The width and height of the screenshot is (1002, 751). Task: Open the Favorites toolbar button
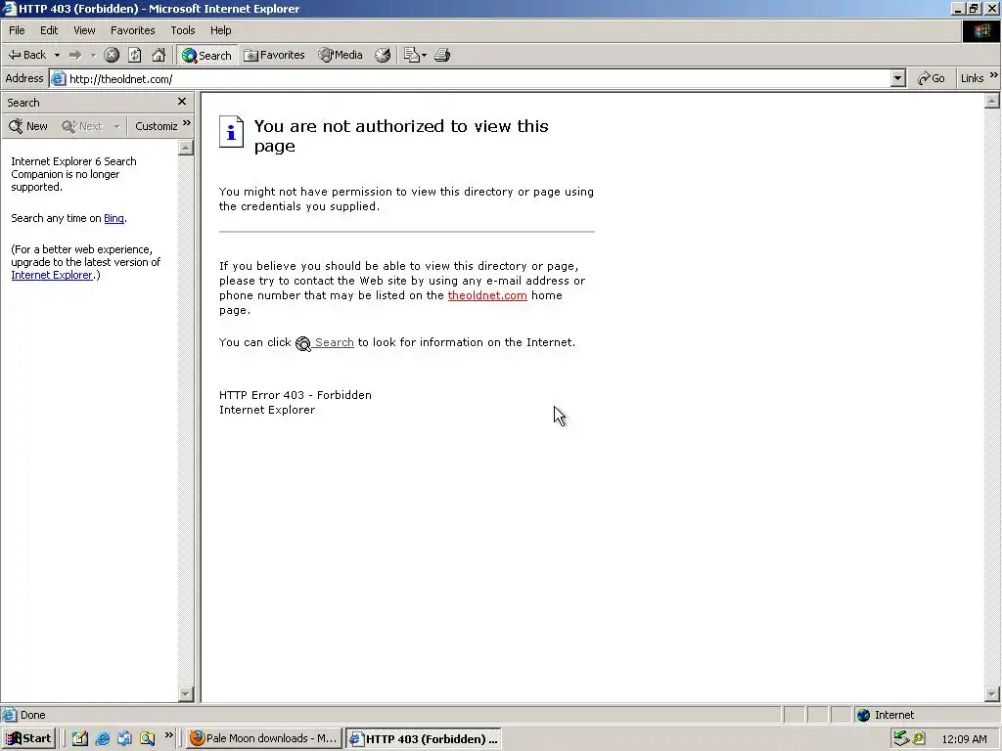(275, 55)
